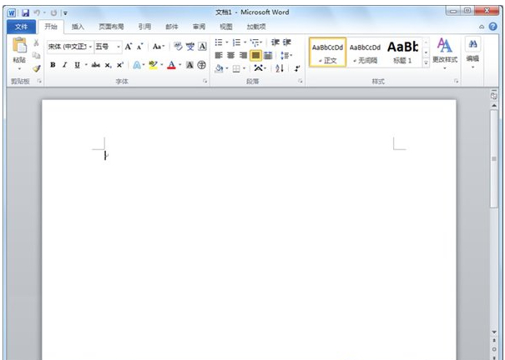Apply the 无间隔 (No Spacing) style
The image size is (505, 360).
tap(365, 52)
